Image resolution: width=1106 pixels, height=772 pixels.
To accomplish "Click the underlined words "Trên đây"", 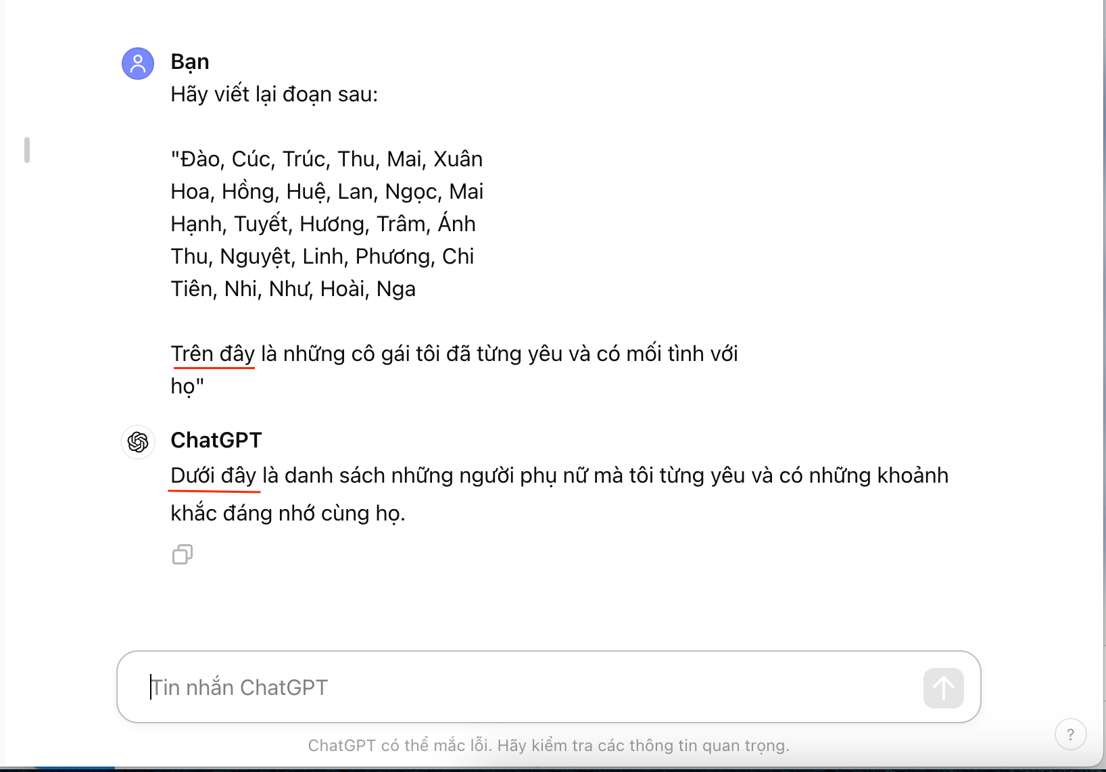I will (x=213, y=354).
